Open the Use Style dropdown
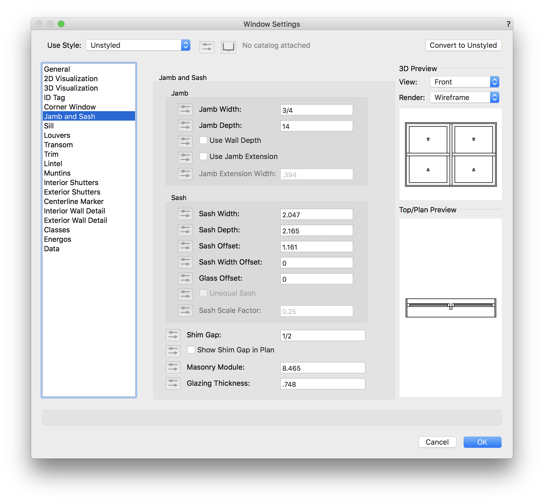This screenshot has height=503, width=544. coord(138,45)
